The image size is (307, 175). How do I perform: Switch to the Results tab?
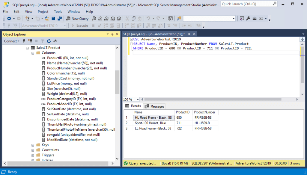click(x=133, y=106)
